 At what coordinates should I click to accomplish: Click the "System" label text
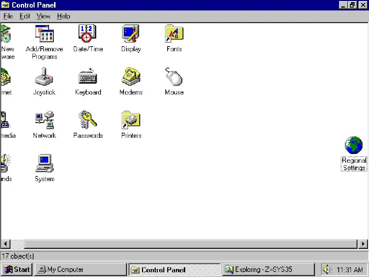(x=44, y=179)
